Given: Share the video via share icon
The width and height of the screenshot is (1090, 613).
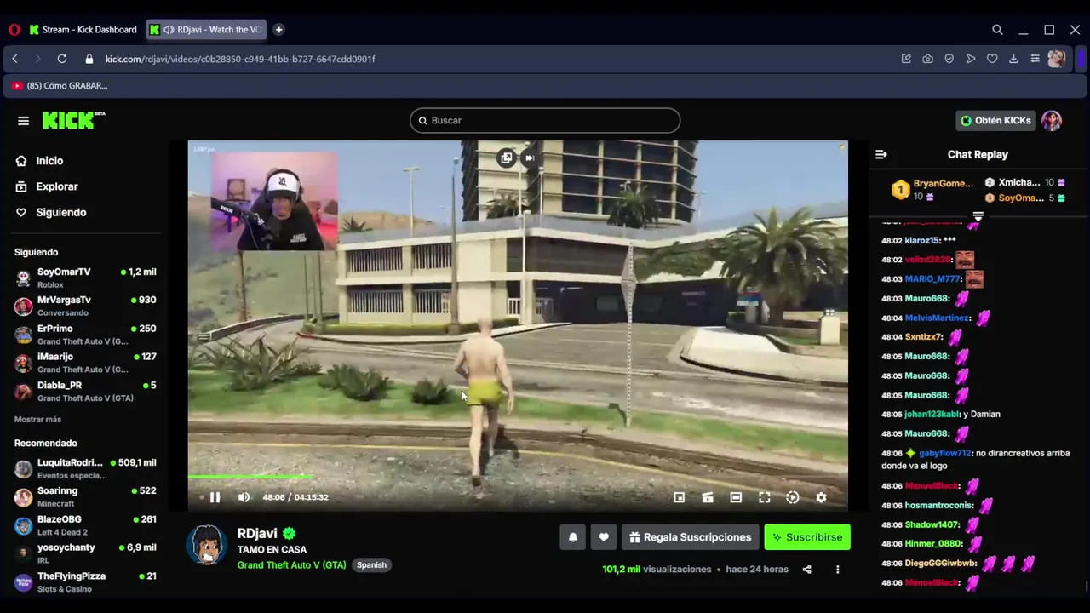Looking at the screenshot, I should click(807, 570).
